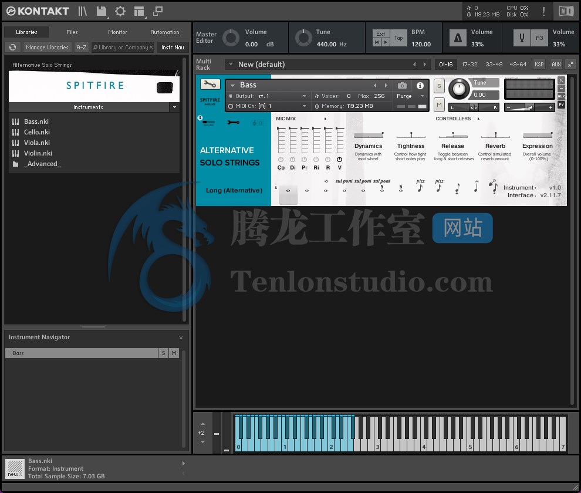Open the save (floppy disk) menu
The height and width of the screenshot is (493, 581).
102,11
